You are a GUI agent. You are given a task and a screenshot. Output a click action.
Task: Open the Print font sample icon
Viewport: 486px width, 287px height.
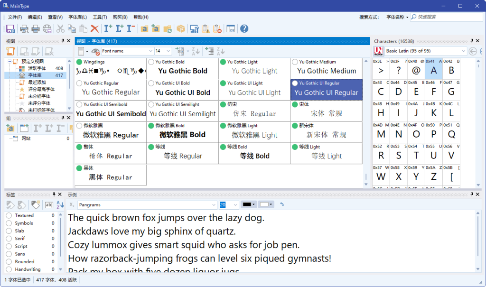click(x=36, y=28)
